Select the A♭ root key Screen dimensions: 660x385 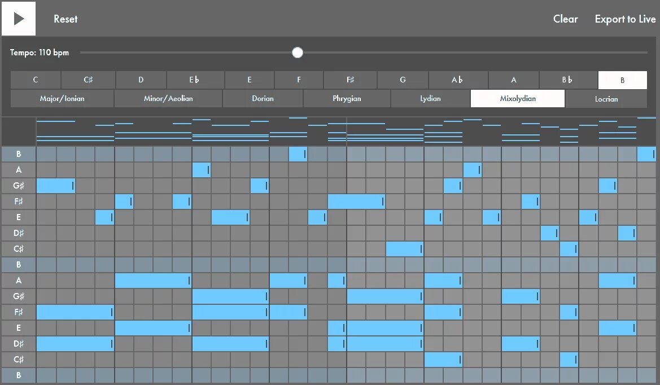tap(458, 80)
